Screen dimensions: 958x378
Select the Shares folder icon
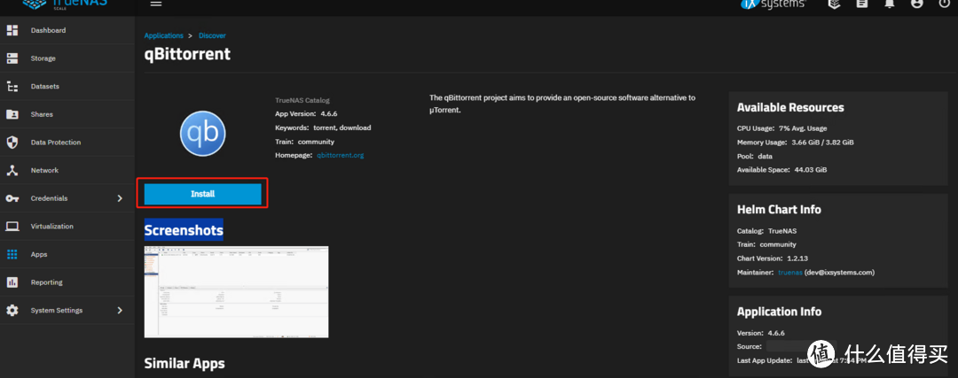pos(12,114)
